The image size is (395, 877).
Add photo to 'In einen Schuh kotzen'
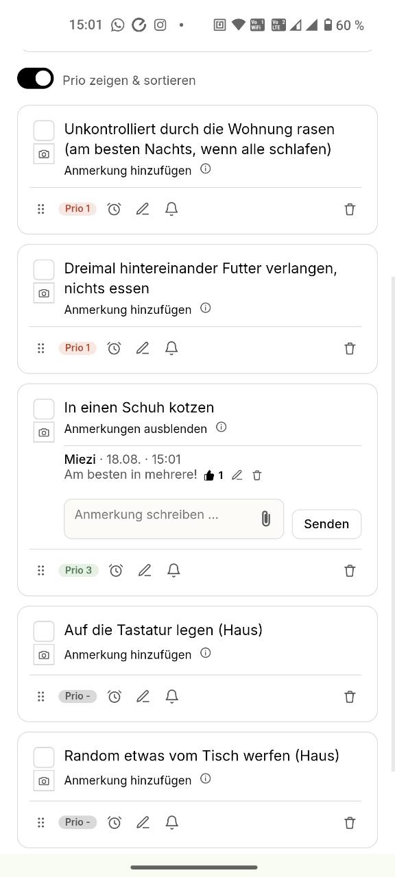(x=44, y=432)
